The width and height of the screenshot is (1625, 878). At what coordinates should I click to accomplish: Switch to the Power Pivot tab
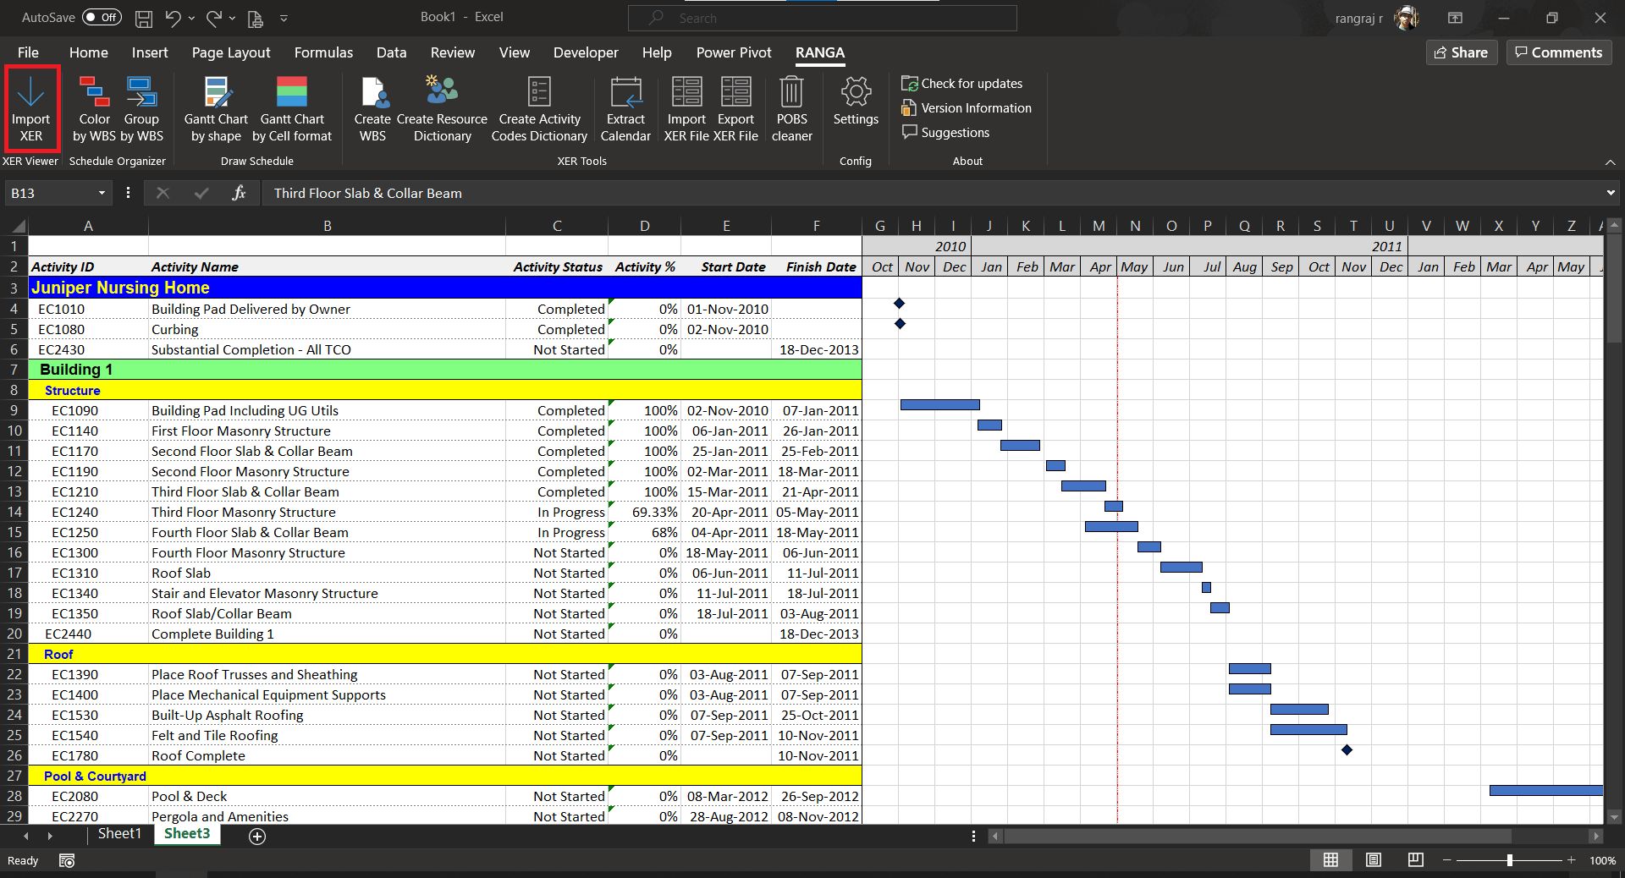[x=733, y=52]
